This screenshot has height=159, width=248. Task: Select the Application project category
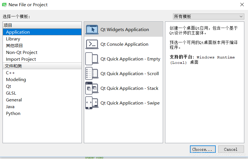coord(42,32)
